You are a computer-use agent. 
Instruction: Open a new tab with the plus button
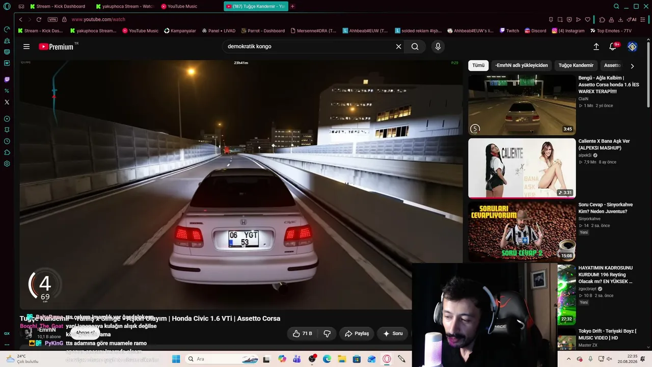292,6
